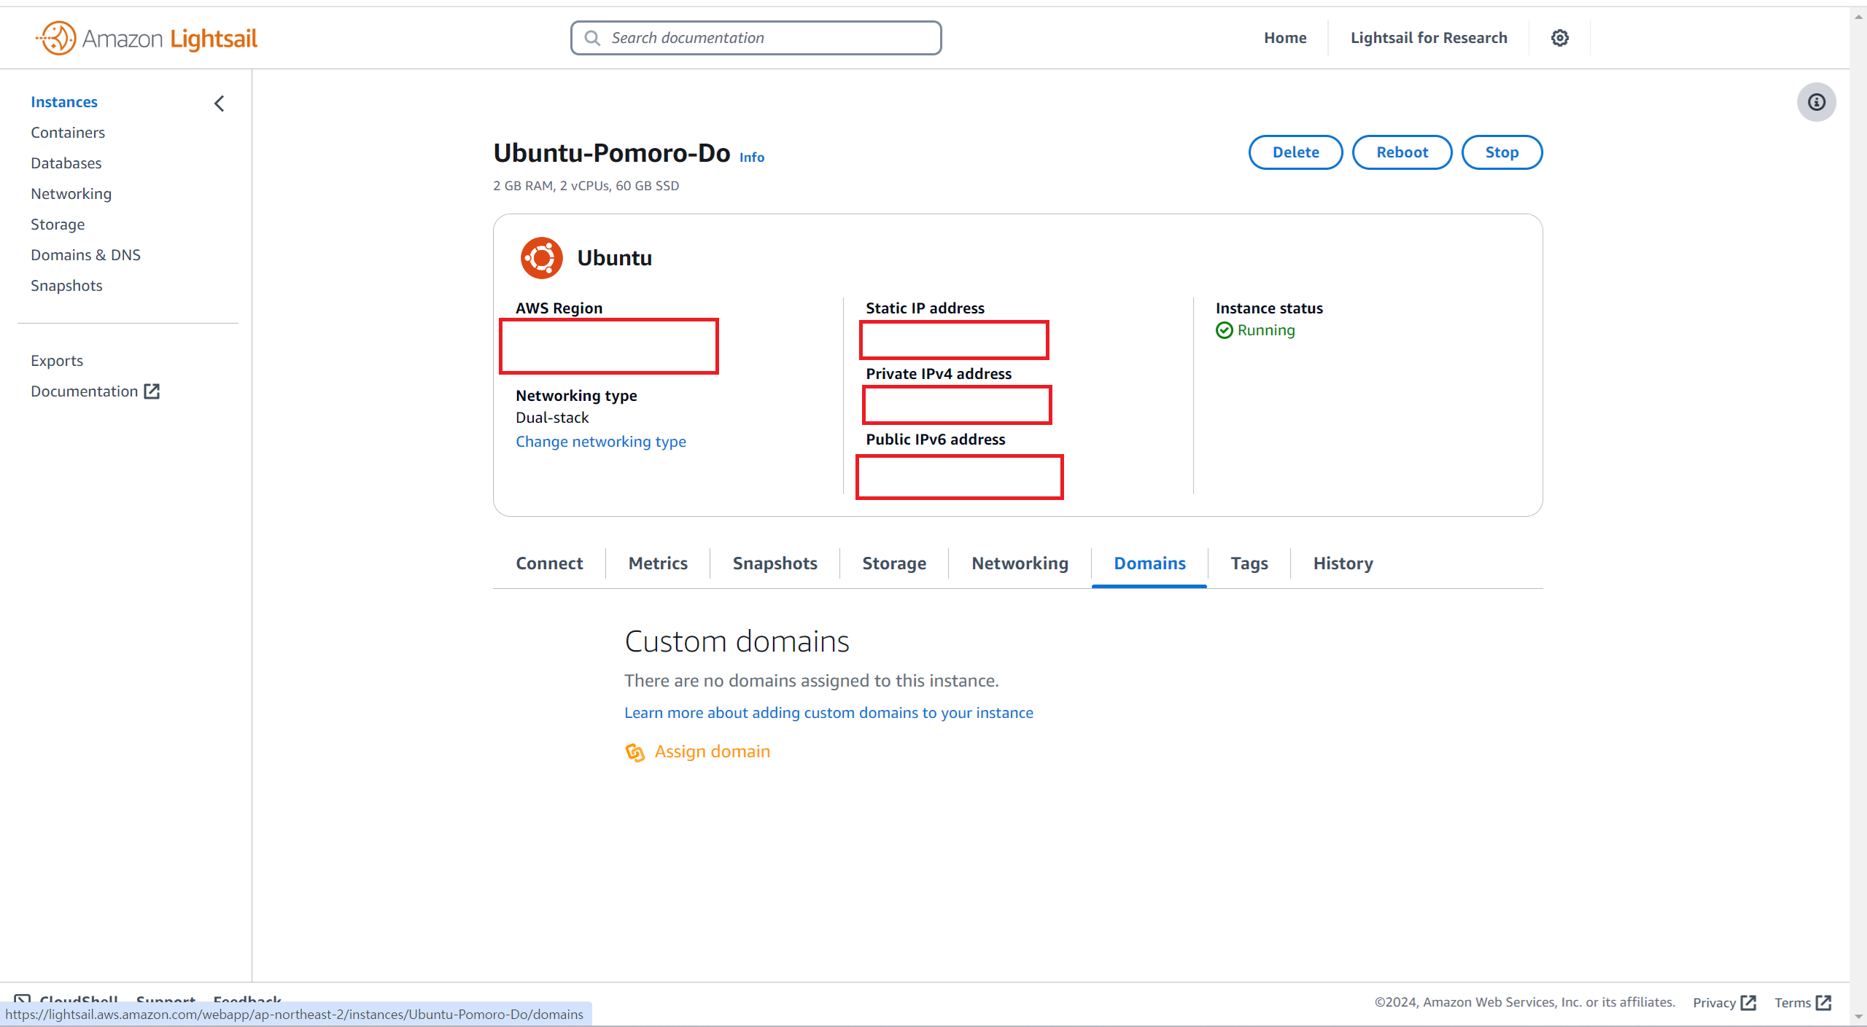Image resolution: width=1867 pixels, height=1027 pixels.
Task: Click the Info link beside instance name
Action: click(751, 157)
